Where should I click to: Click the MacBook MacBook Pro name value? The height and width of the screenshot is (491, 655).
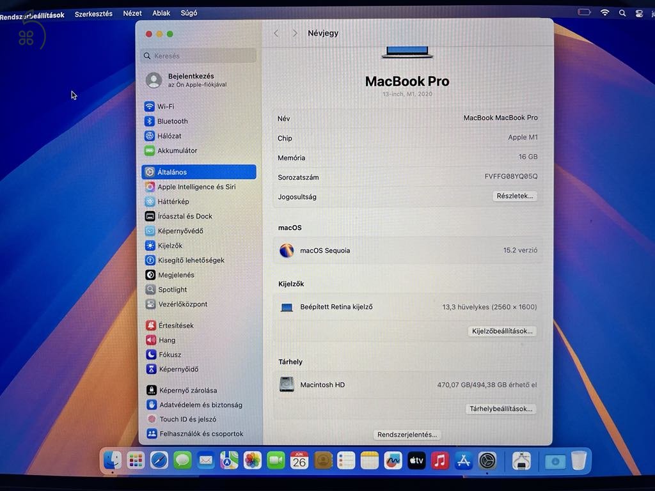click(500, 118)
